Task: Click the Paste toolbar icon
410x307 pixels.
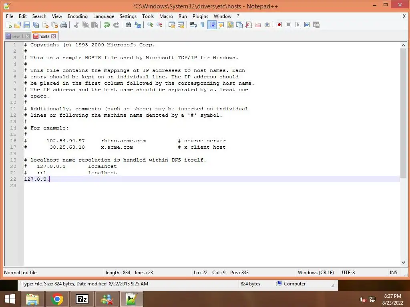Action: click(x=94, y=25)
